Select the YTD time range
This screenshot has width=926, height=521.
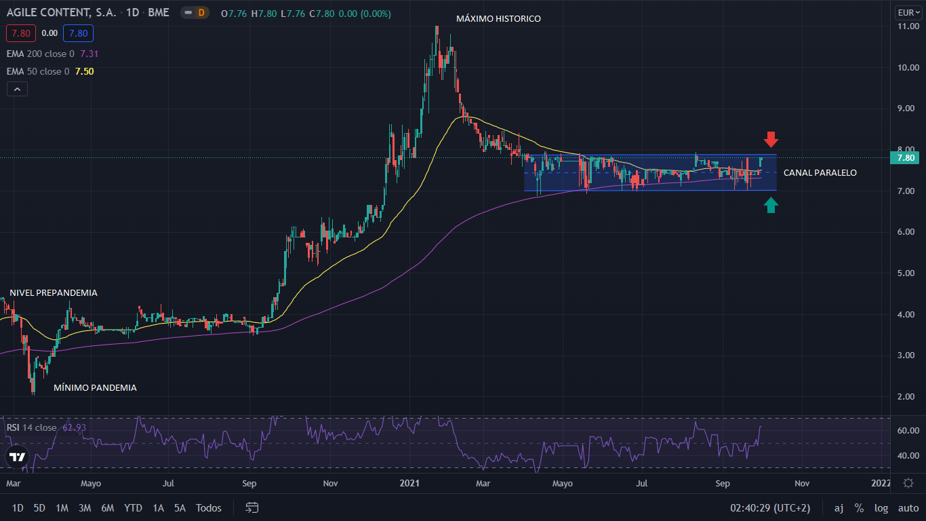tap(133, 507)
